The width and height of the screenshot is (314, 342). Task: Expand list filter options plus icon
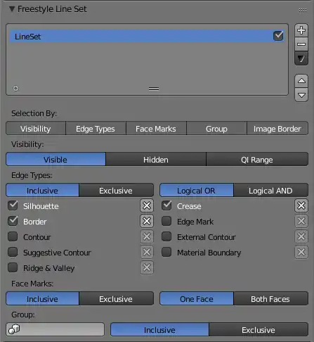[x=15, y=89]
